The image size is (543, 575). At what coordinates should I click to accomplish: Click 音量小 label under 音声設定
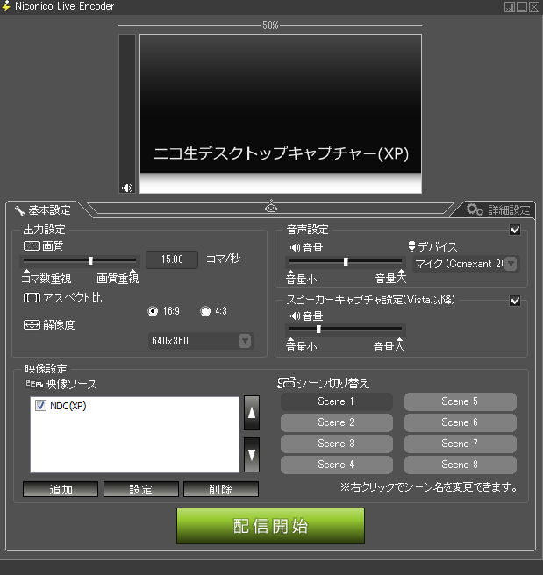[302, 279]
